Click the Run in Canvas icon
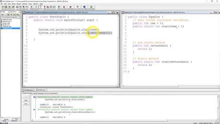This screenshot has height=124, width=220. [77, 8]
